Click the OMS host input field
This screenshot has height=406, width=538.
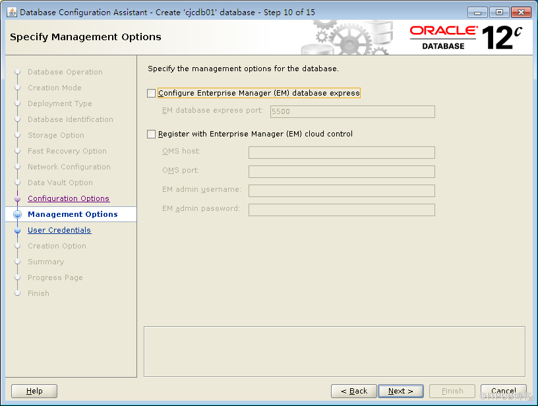[342, 153]
